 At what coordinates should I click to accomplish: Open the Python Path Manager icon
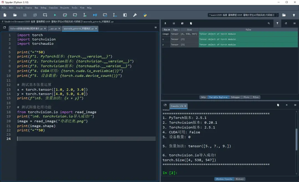145,15
